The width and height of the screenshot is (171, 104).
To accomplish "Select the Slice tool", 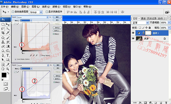I will (8, 33).
